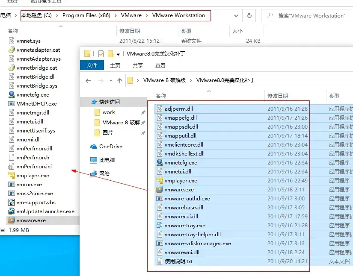Click the vmnetcfg.exe globe icon in patch folder
353x276 pixels.
click(160, 162)
